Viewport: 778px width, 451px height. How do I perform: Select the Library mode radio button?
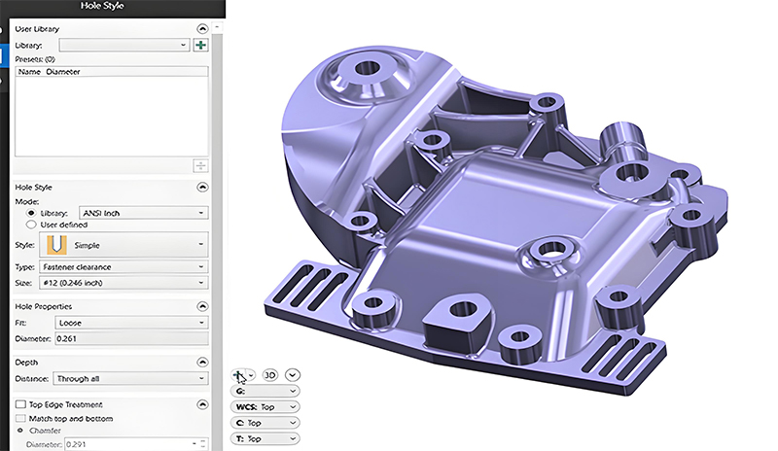[x=31, y=212]
